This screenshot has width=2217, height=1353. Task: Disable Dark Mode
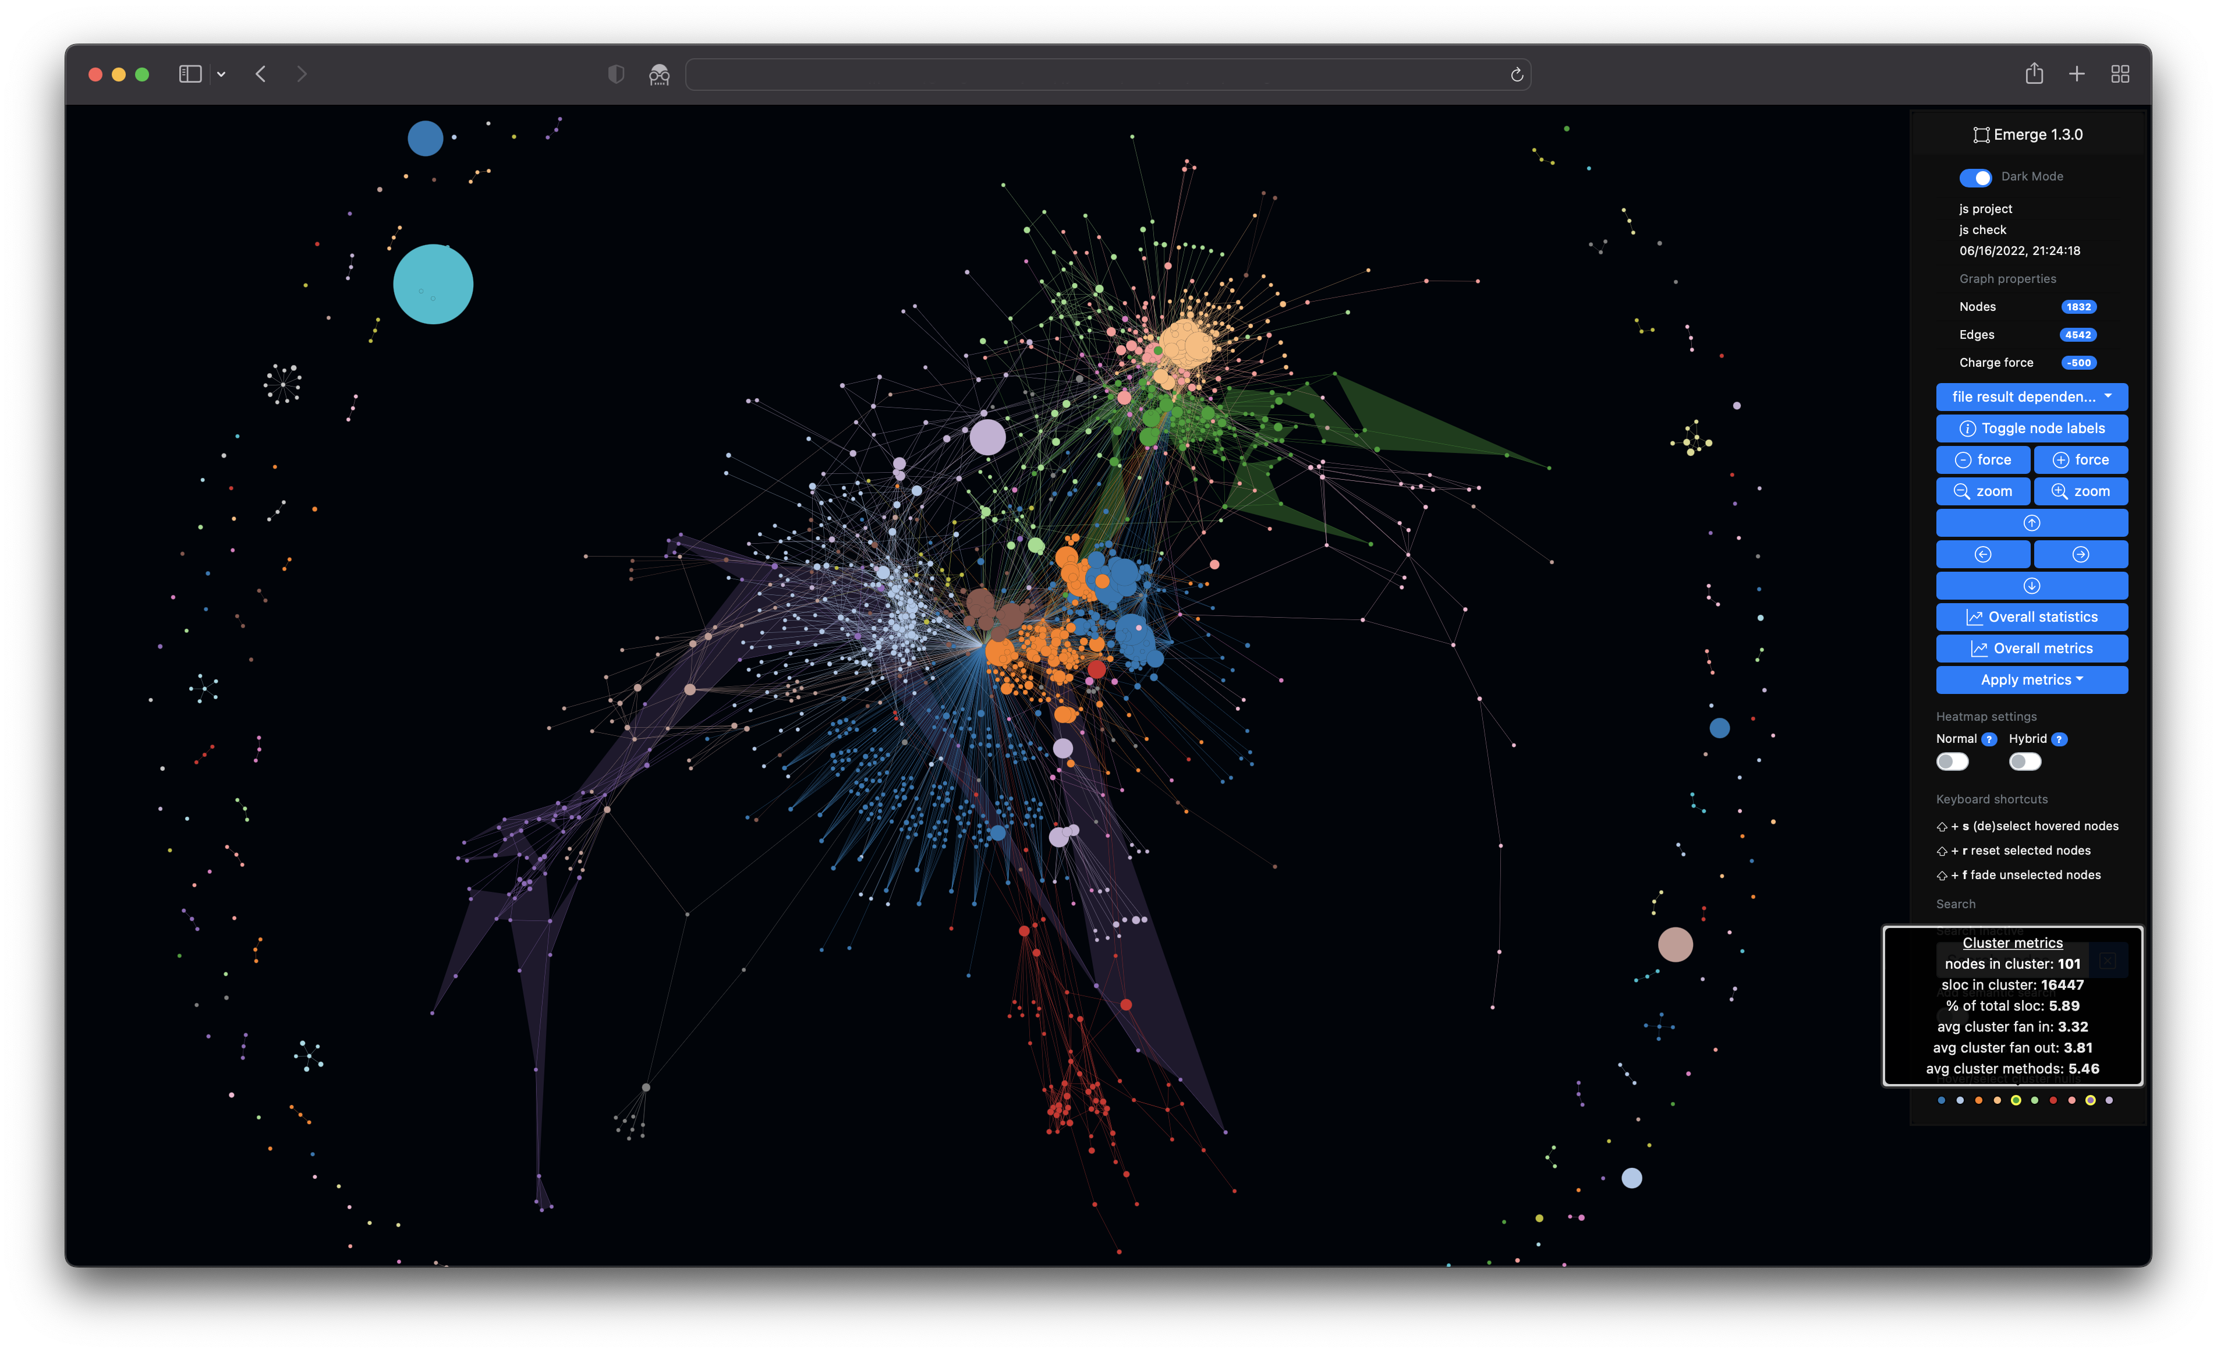click(x=1976, y=177)
